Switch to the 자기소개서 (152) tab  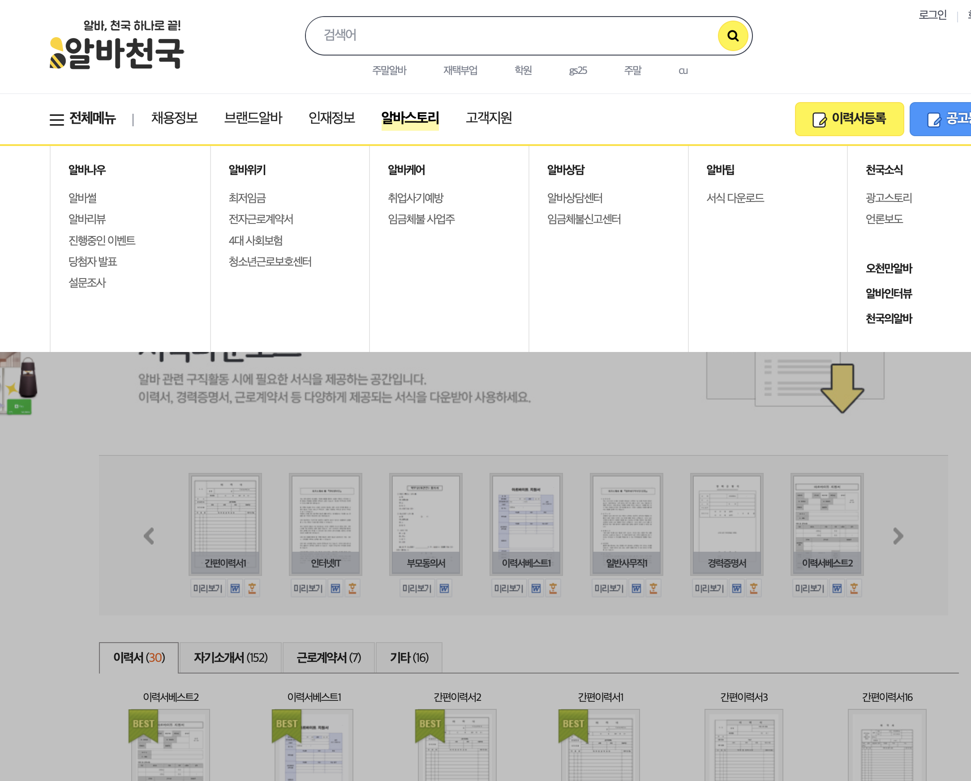point(231,657)
